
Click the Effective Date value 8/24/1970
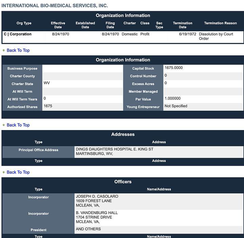pyautogui.click(x=61, y=34)
